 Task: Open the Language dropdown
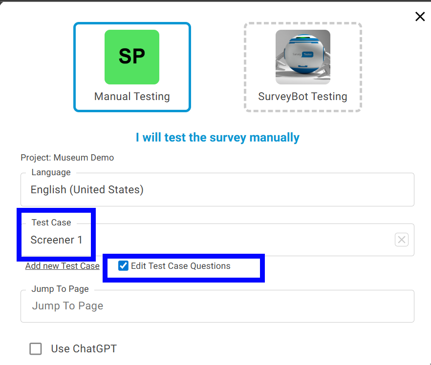tap(217, 189)
